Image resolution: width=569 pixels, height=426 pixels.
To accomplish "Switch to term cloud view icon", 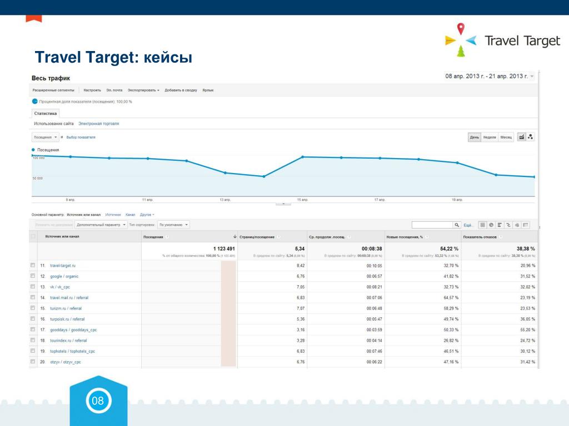I will point(517,225).
